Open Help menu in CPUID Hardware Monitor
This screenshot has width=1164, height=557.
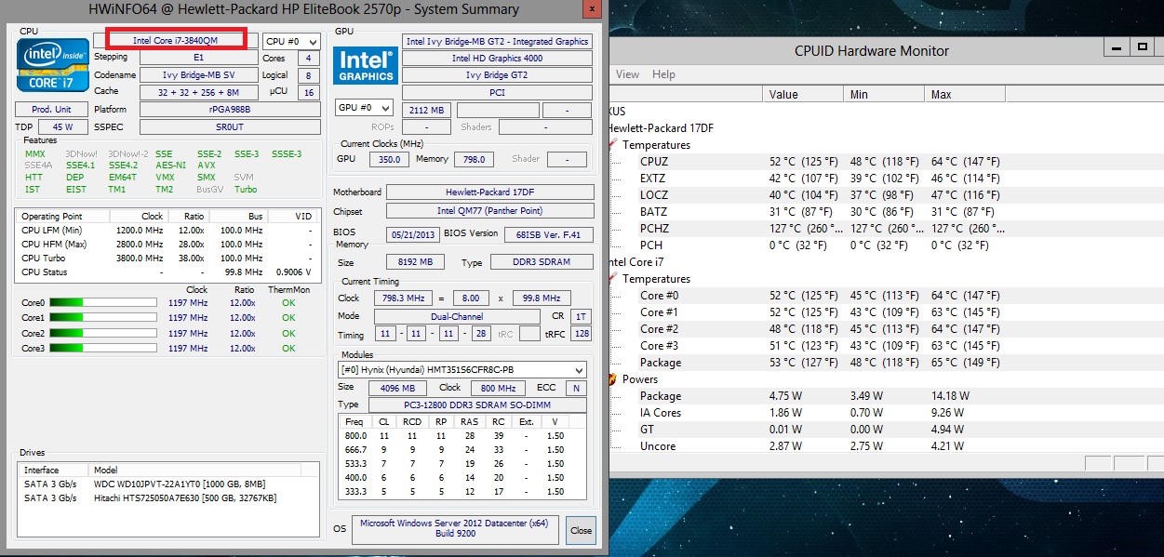click(663, 74)
